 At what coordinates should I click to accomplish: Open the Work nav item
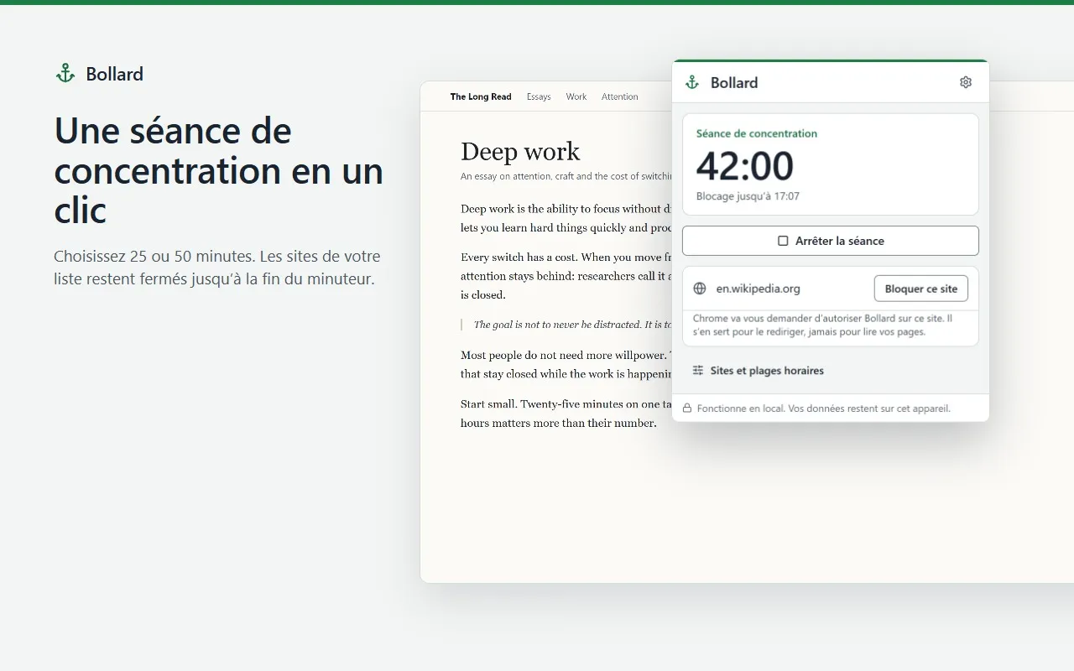coord(576,96)
